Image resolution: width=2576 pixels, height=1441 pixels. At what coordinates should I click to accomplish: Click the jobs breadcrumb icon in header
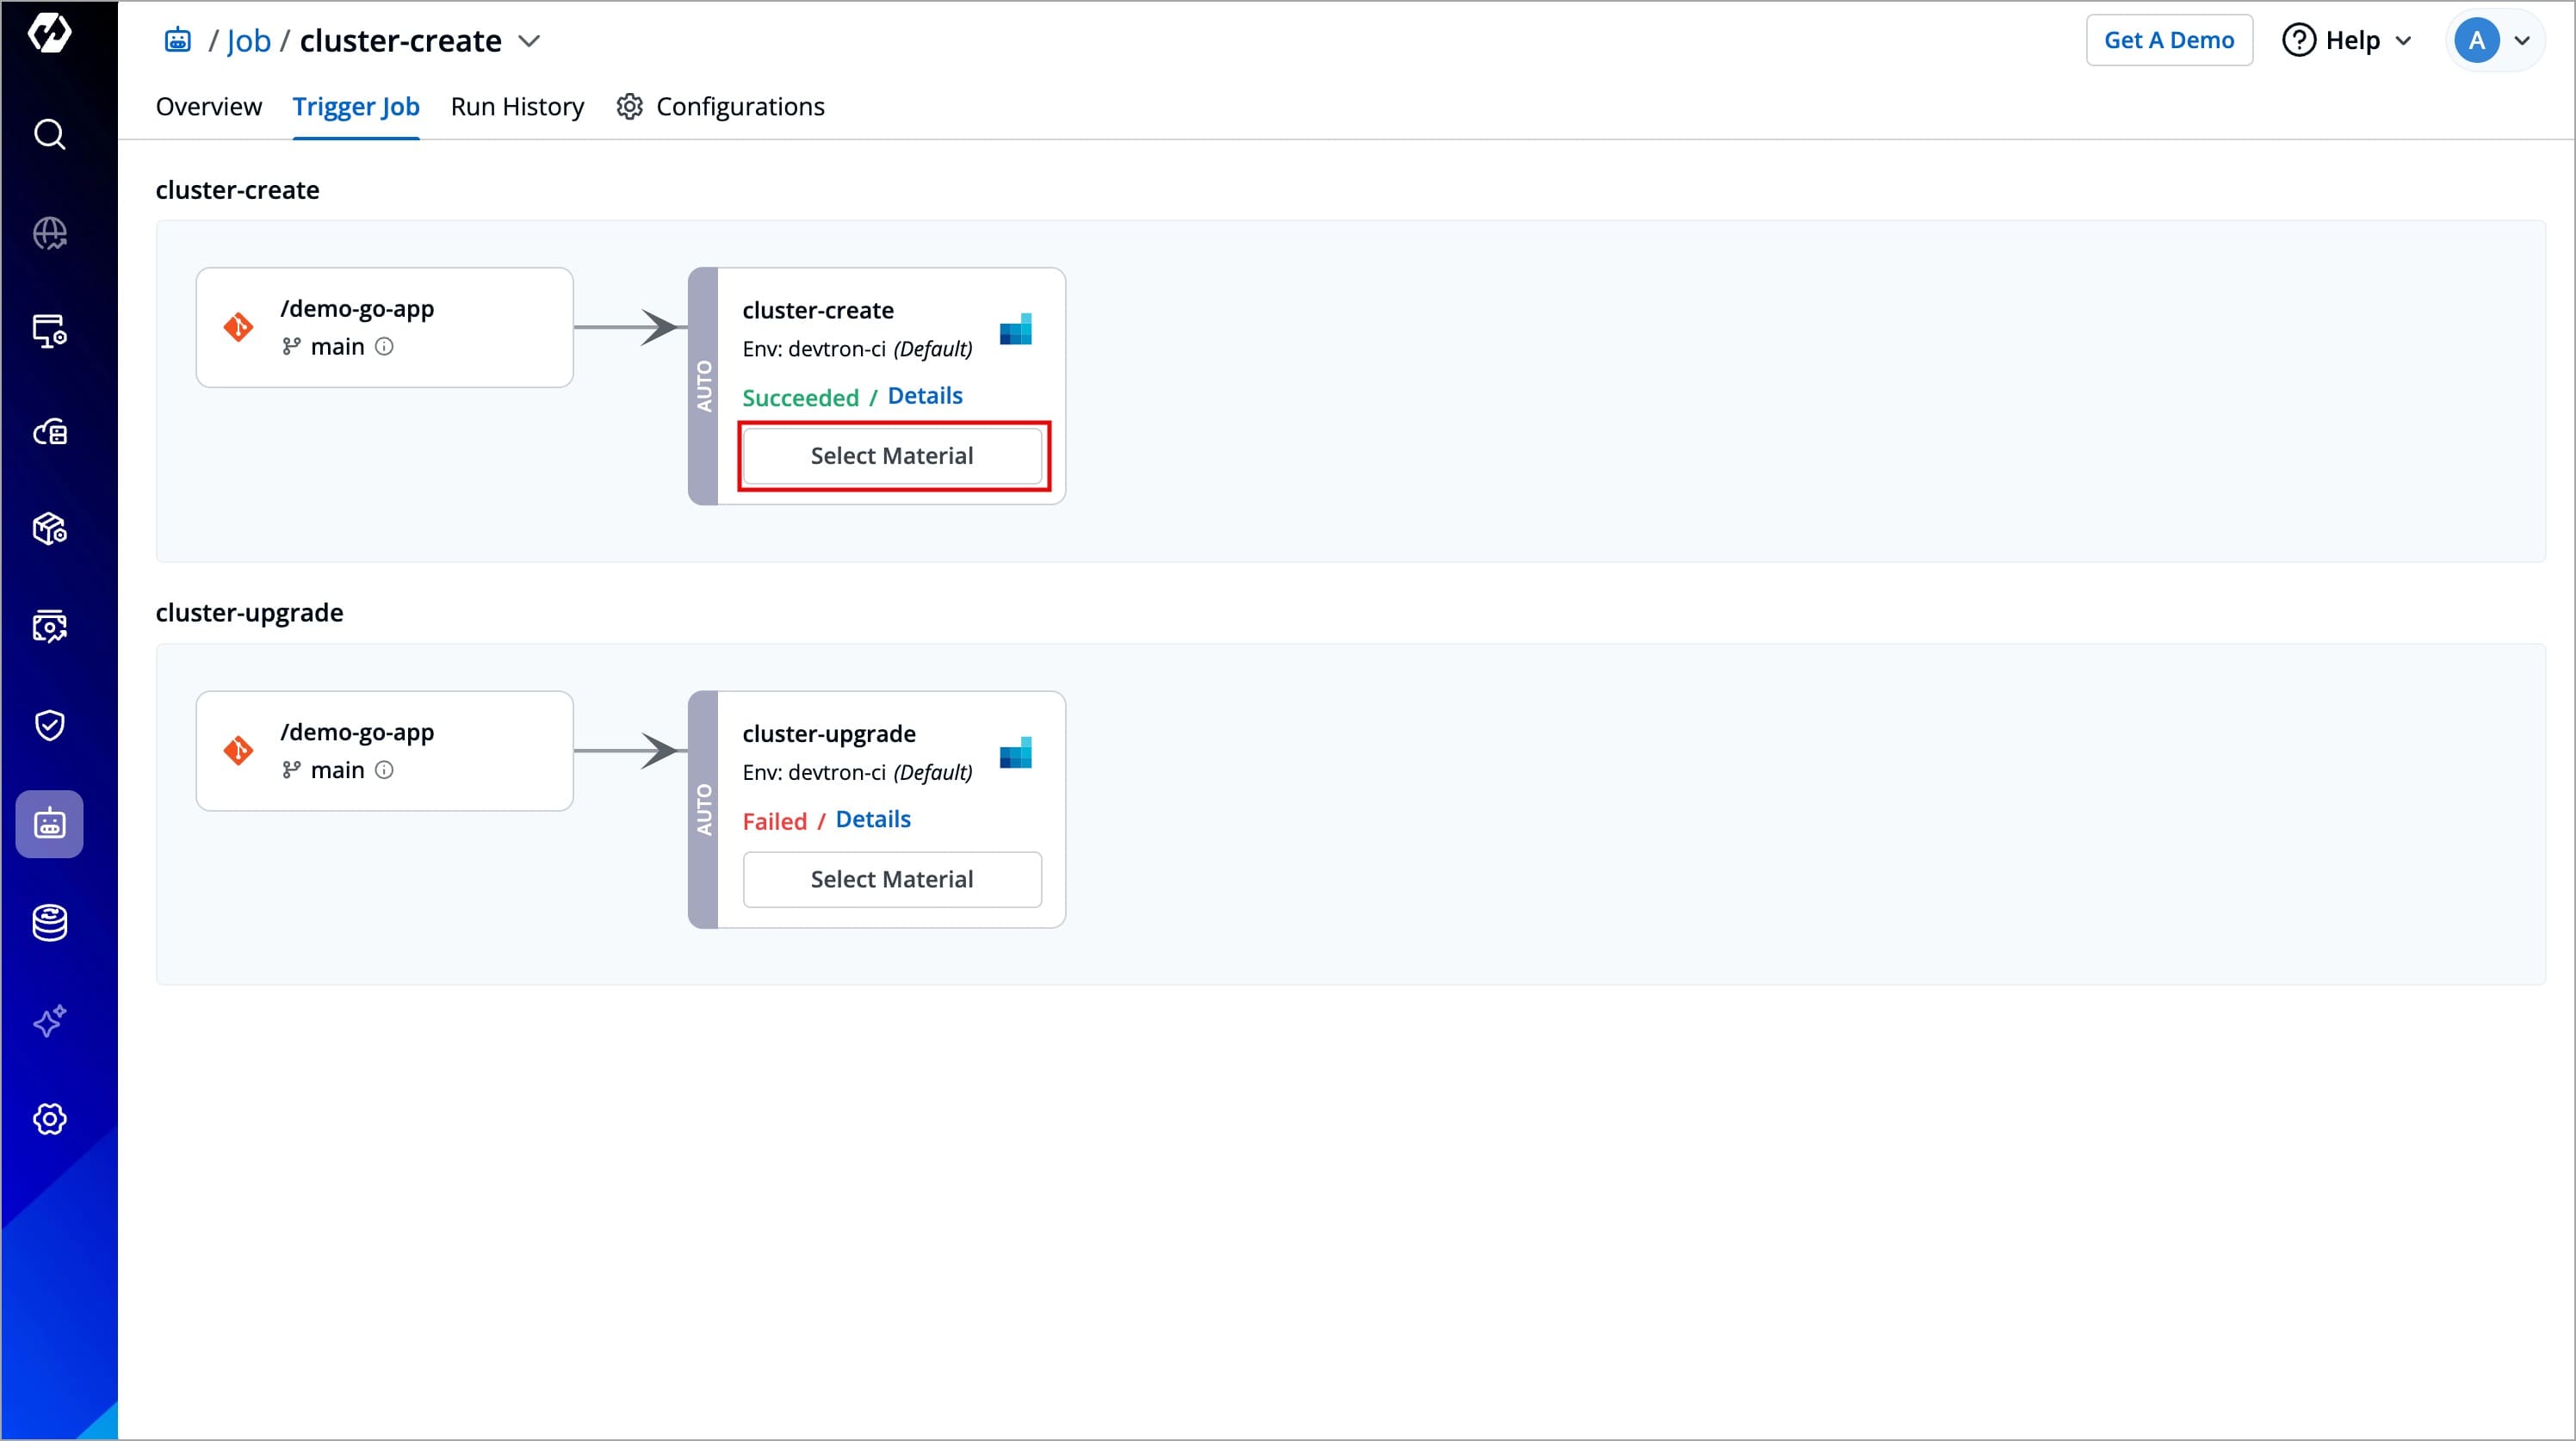pyautogui.click(x=178, y=40)
